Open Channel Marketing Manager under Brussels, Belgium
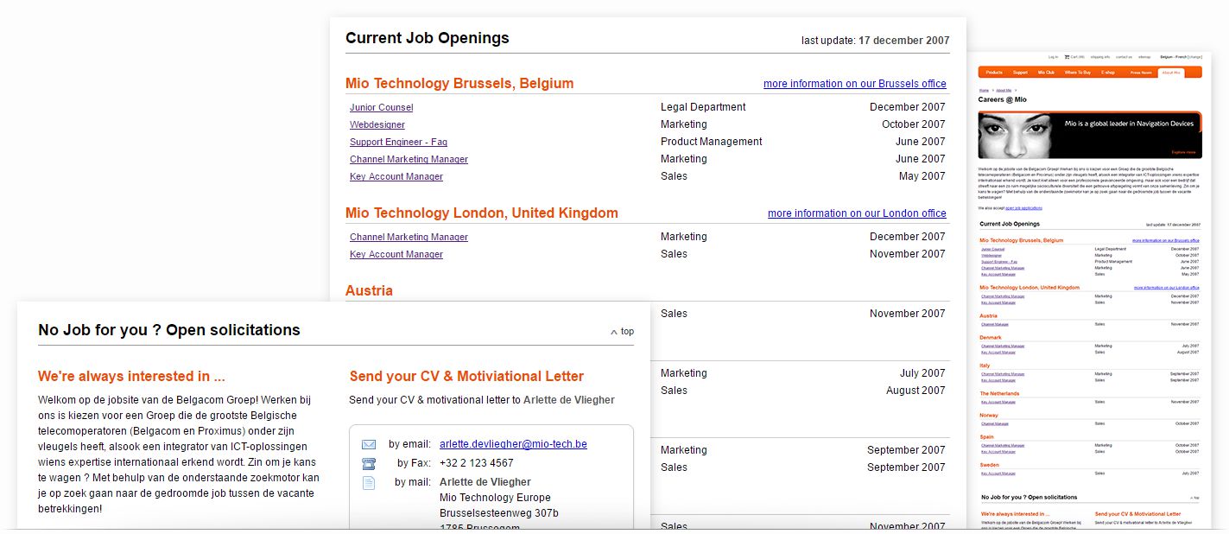 (x=409, y=159)
